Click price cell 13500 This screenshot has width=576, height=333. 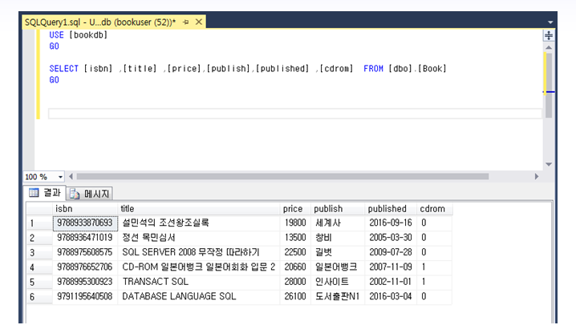point(295,238)
